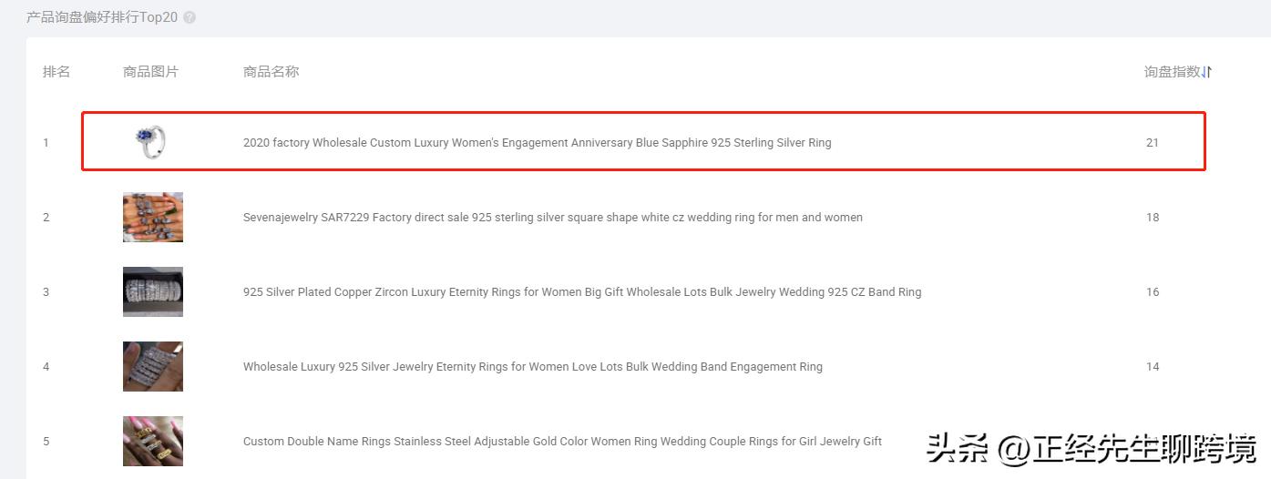Click the 商品图片 column header
This screenshot has width=1271, height=479.
(150, 72)
